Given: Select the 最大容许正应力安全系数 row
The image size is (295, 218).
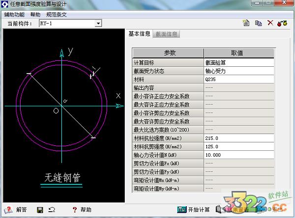Looking at the screenshot, I should pyautogui.click(x=168, y=105).
